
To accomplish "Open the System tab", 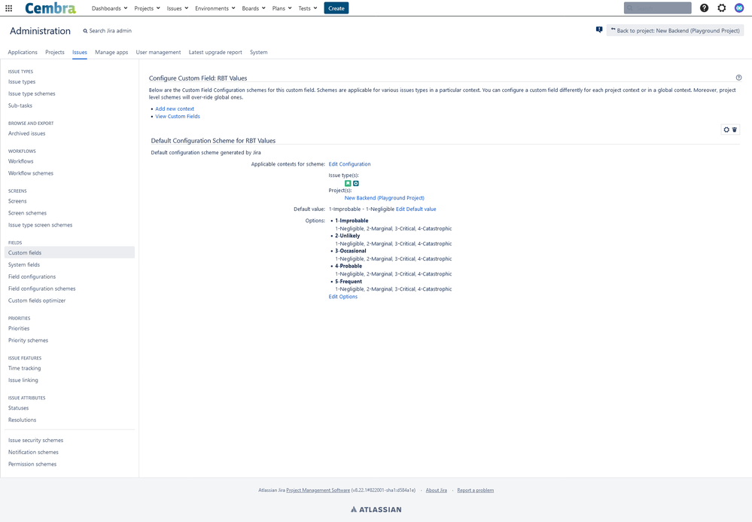I will point(258,52).
